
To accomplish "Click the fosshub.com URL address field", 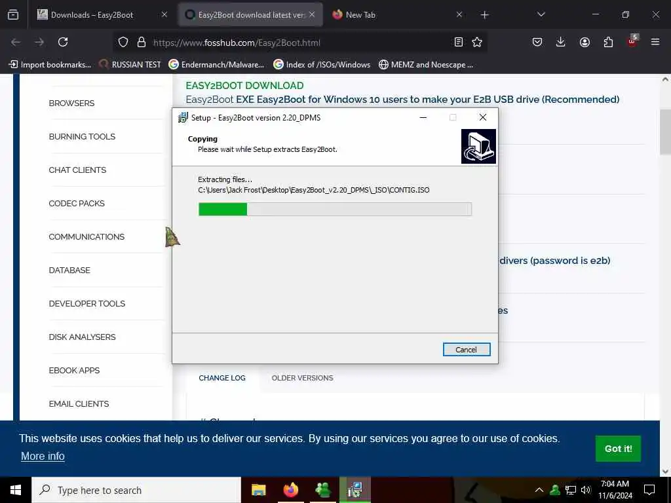I will pos(299,43).
